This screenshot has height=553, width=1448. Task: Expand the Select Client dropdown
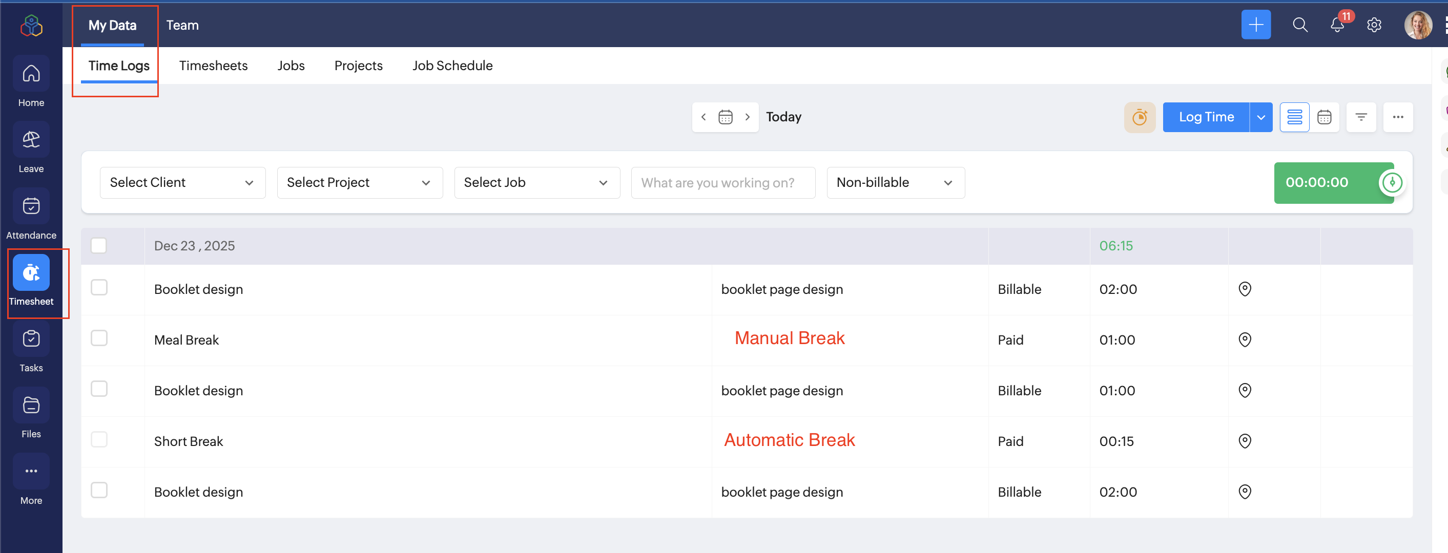pyautogui.click(x=182, y=183)
